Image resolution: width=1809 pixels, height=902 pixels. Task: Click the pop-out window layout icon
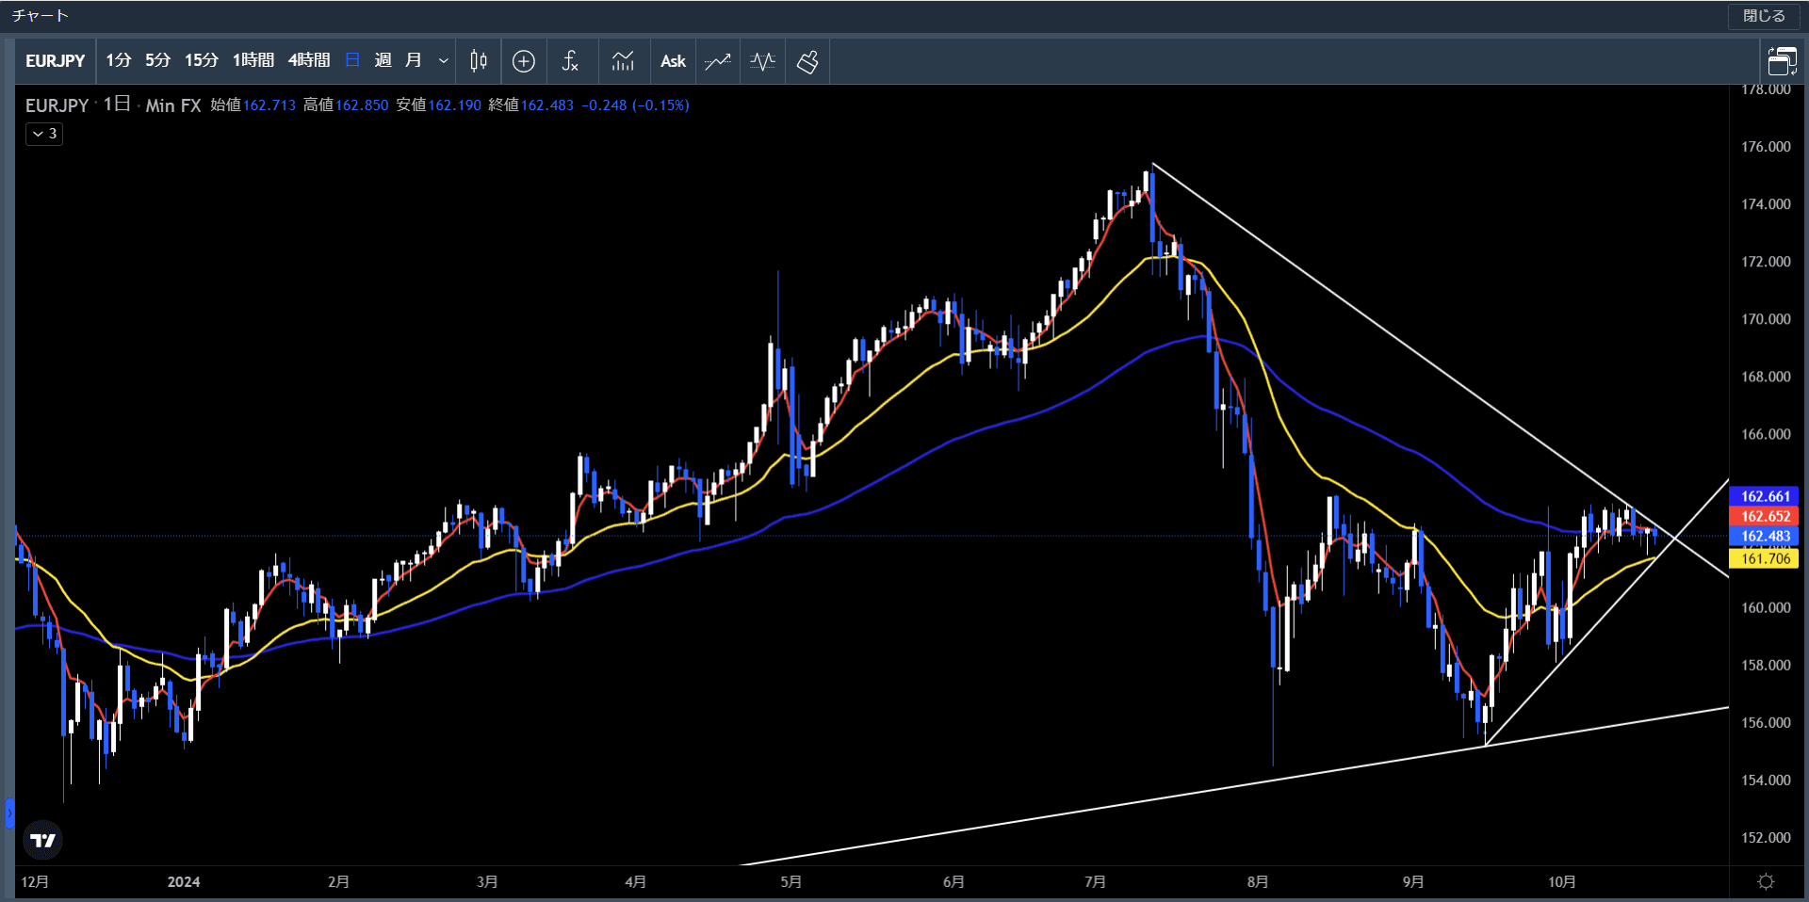[x=1782, y=61]
